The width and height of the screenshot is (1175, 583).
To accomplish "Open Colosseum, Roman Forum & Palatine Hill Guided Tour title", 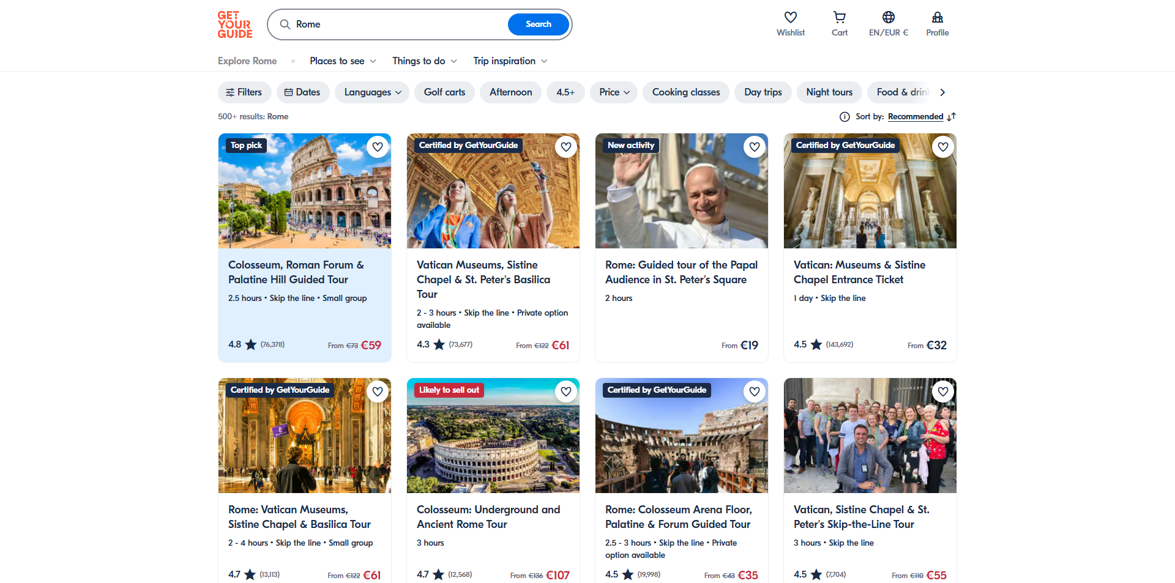I will tap(296, 272).
